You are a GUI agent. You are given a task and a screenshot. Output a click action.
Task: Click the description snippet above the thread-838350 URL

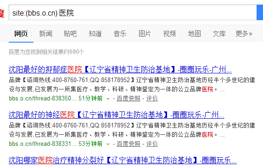point(132,84)
